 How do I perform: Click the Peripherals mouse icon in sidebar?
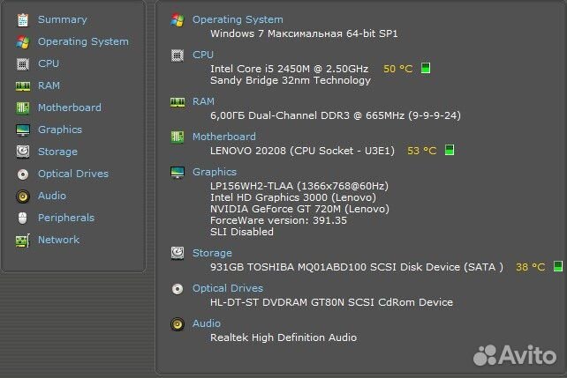(22, 219)
